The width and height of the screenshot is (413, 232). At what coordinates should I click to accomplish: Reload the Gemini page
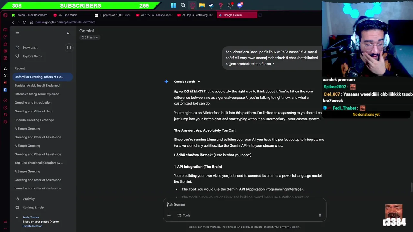[24, 22]
